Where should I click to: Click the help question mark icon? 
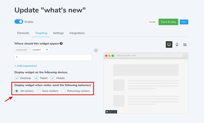click(x=61, y=43)
